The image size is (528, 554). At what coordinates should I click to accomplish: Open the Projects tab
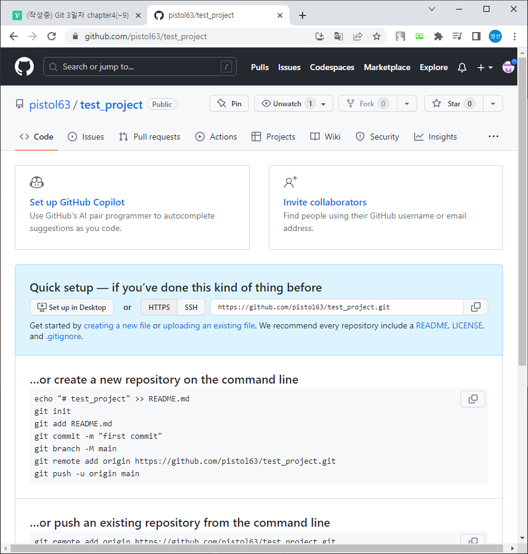pos(273,137)
